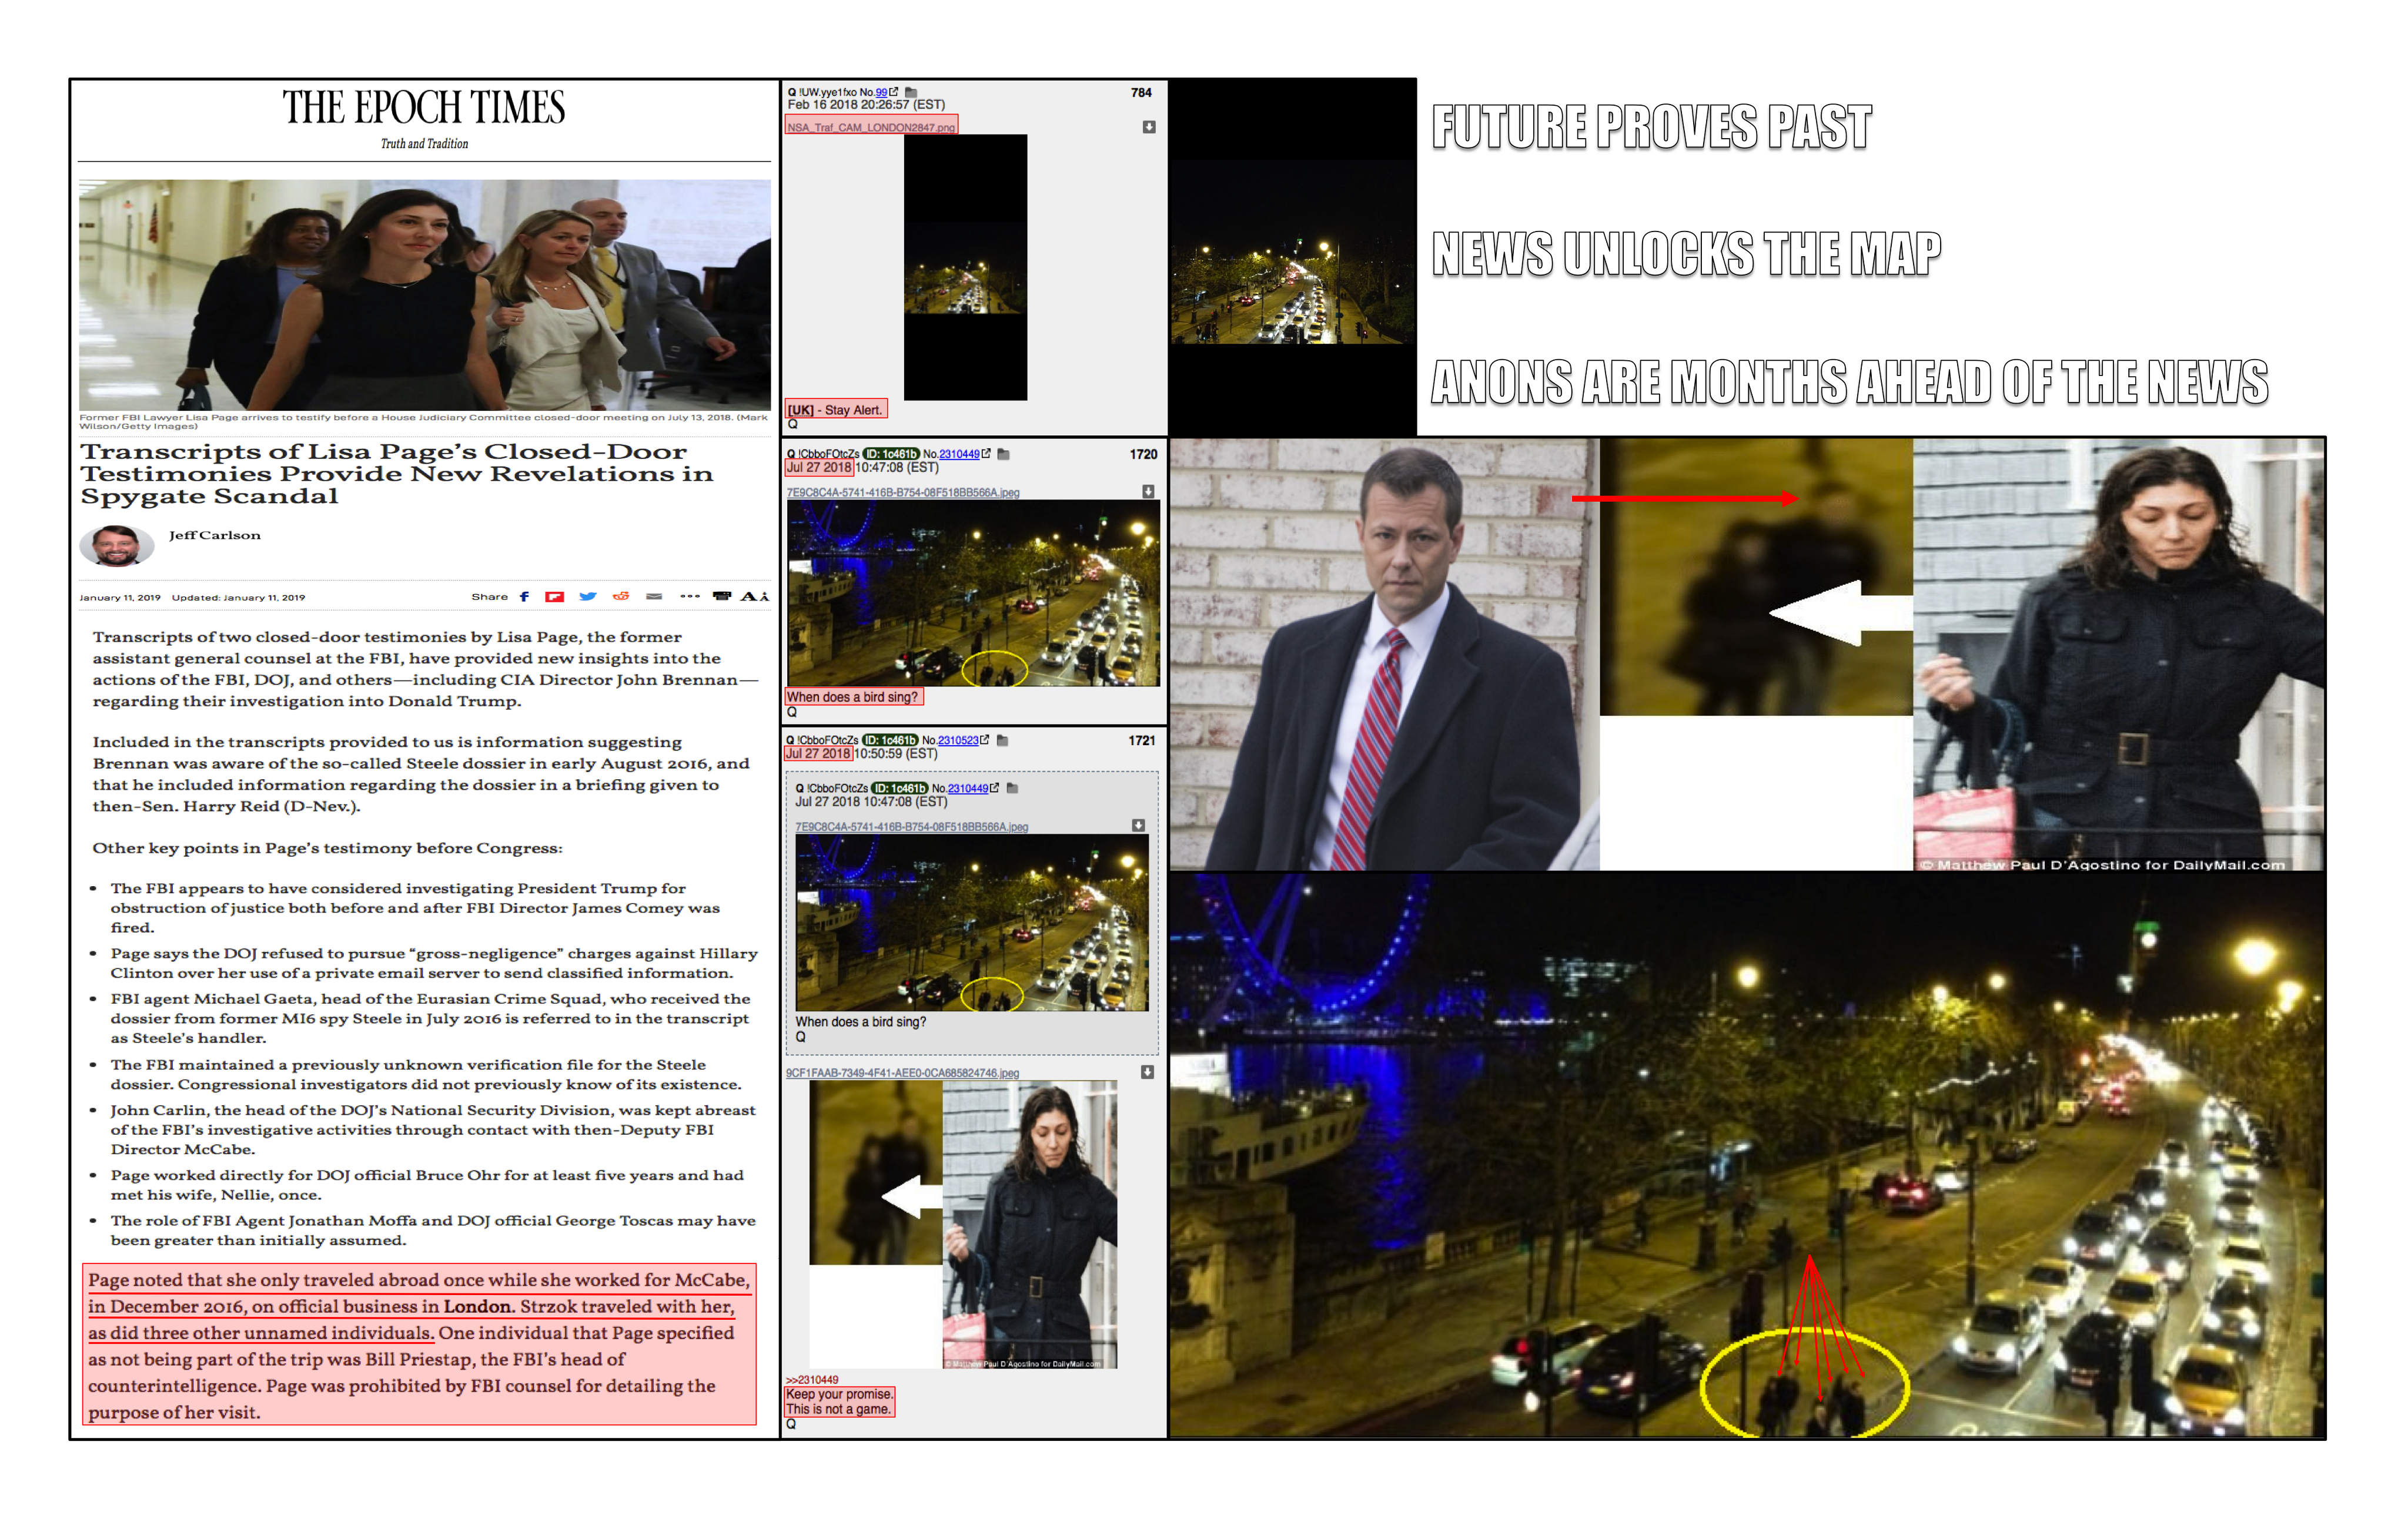Click Jeff Carlson author name
Screen dimensions: 2408x1529
tap(214, 536)
